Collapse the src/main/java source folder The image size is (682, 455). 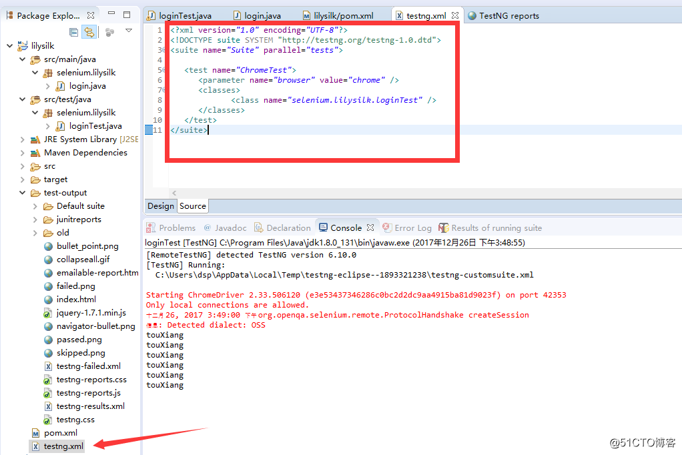pos(22,59)
